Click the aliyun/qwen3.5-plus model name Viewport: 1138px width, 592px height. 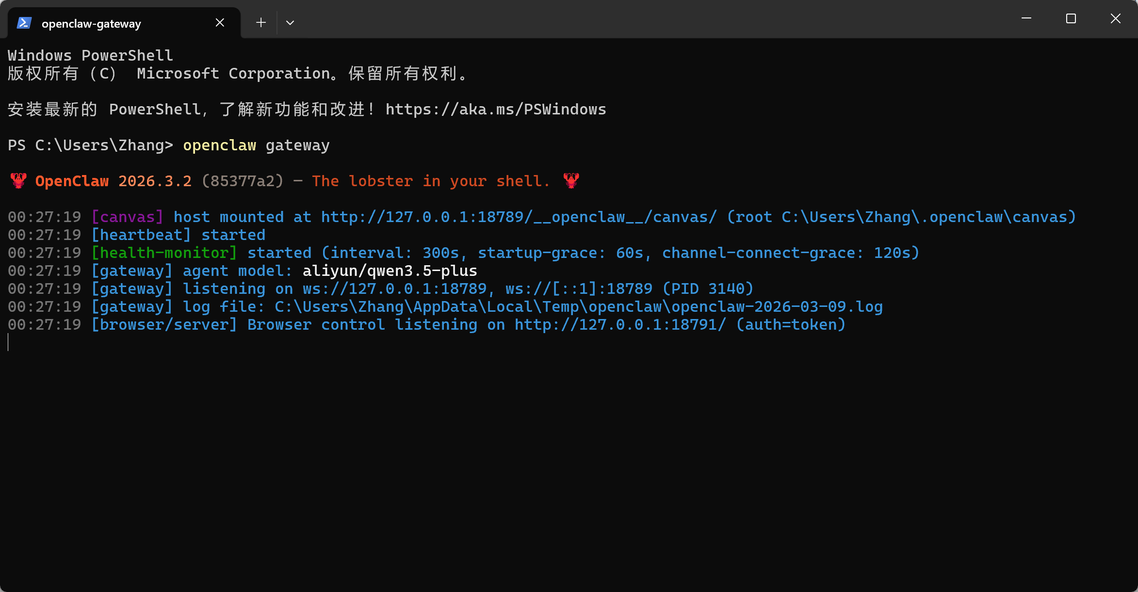390,271
